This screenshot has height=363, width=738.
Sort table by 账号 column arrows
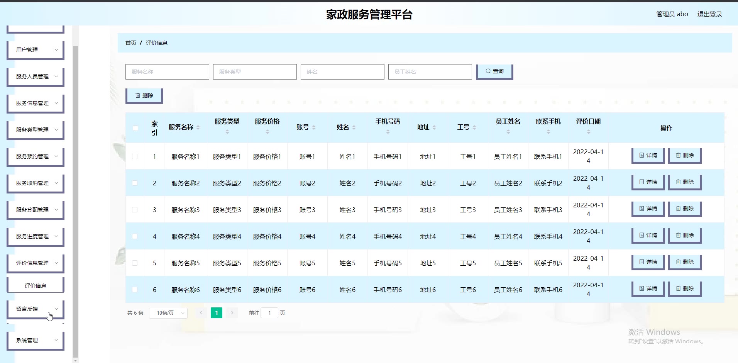coord(314,127)
